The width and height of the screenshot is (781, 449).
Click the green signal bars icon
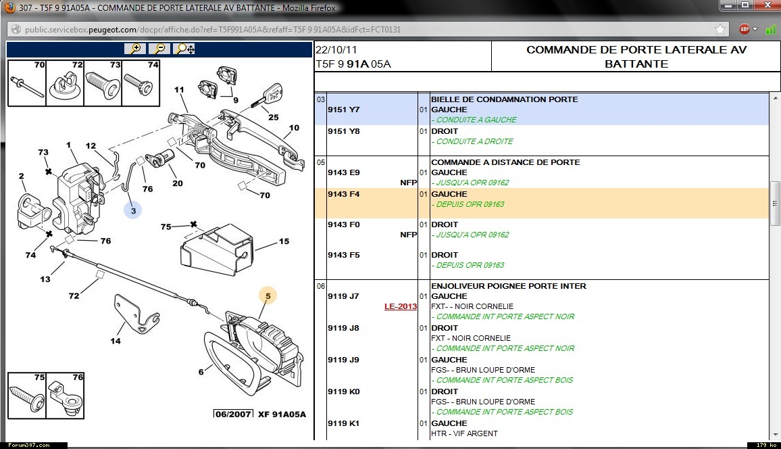point(770,30)
